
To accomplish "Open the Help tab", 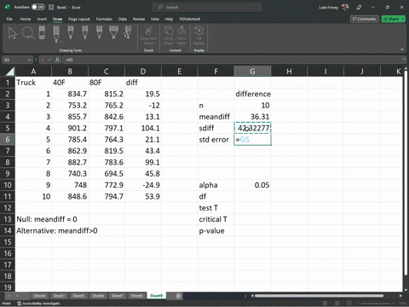I will [x=169, y=19].
